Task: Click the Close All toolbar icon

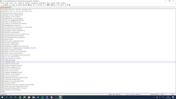Action: (12, 5)
